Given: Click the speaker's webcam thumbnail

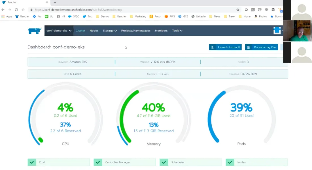Looking at the screenshot, I should click(298, 31).
